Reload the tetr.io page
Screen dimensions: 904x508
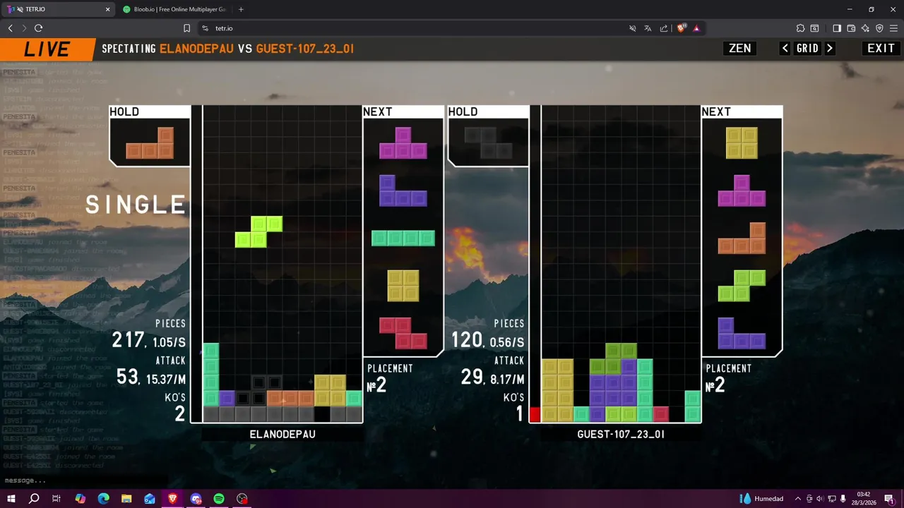(x=39, y=28)
